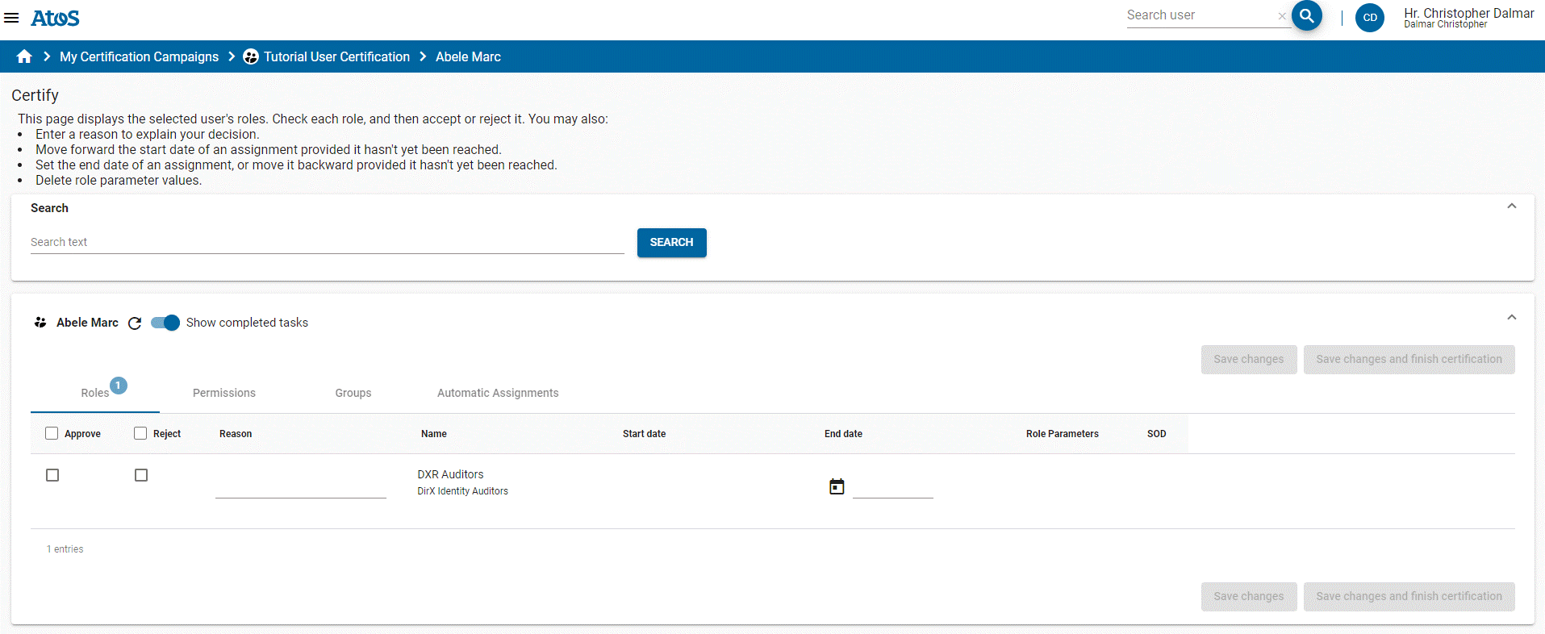Clear the search user field
1545x634 pixels.
(x=1282, y=16)
